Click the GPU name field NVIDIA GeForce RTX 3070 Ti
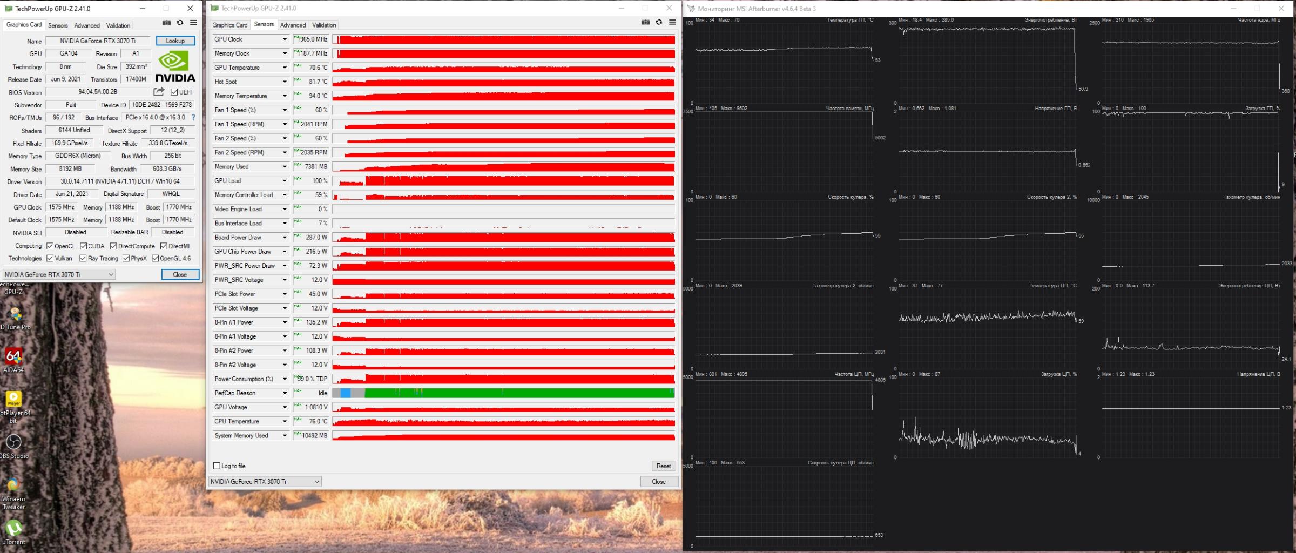Viewport: 1296px width, 553px height. 98,41
